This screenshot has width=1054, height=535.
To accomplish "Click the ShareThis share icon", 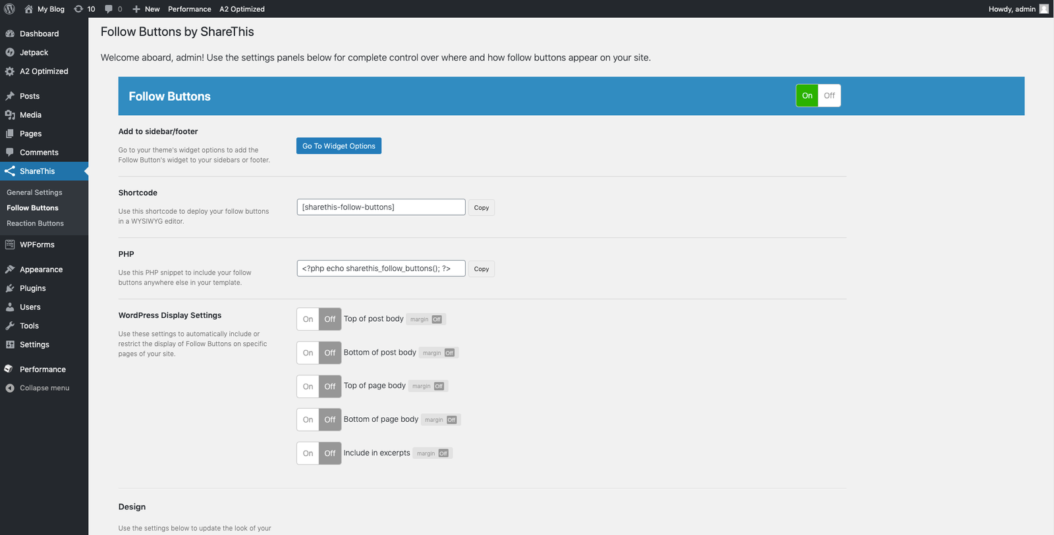I will click(x=10, y=171).
